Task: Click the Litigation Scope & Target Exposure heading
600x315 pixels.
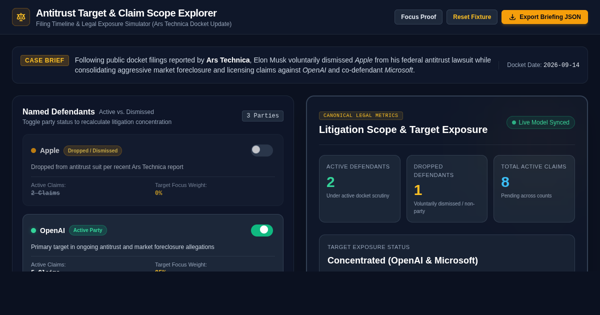Action: (403, 129)
